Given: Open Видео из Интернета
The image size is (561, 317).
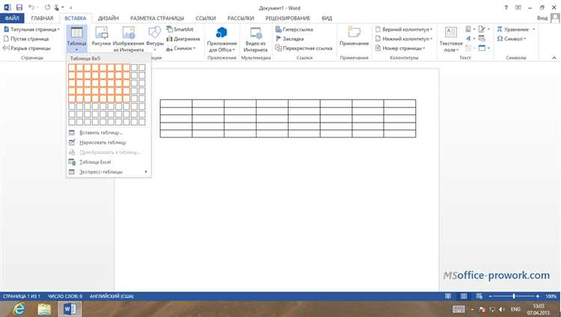Looking at the screenshot, I should pyautogui.click(x=257, y=37).
